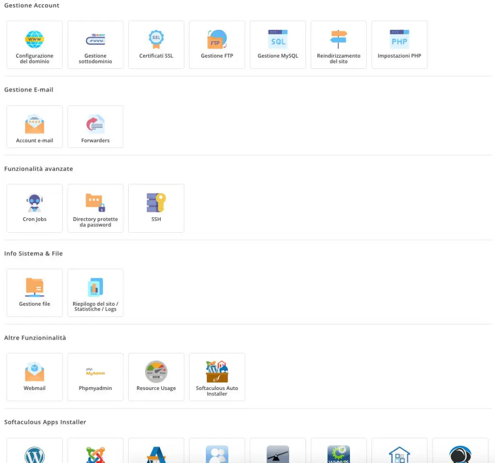Open Impostazioni PHP
This screenshot has width=495, height=463.
tap(399, 45)
